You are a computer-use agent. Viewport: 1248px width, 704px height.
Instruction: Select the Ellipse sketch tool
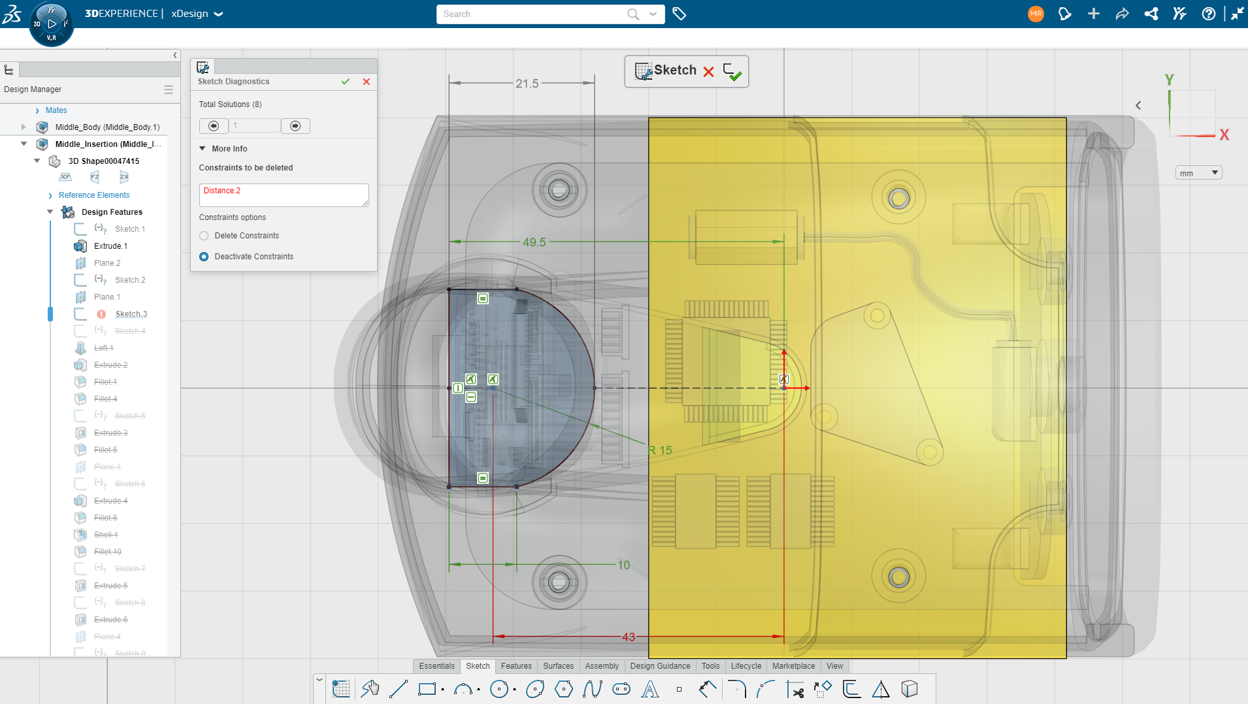click(x=534, y=689)
